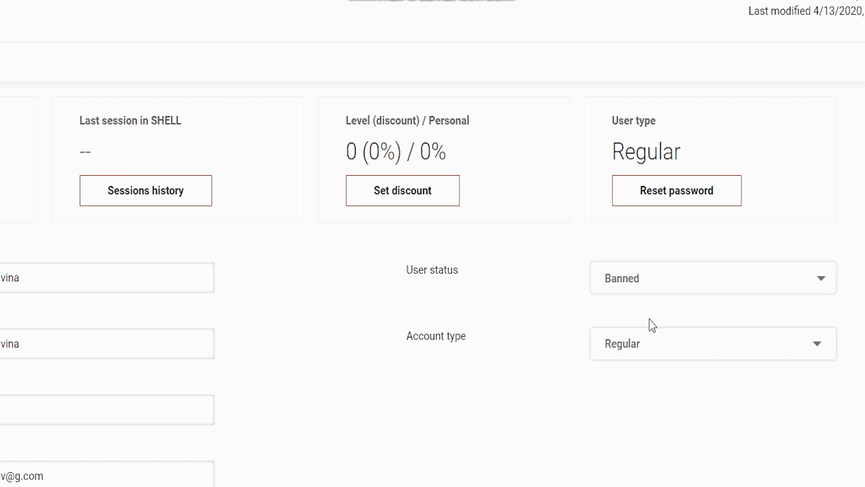
Task: Click the Set discount button
Action: [402, 191]
